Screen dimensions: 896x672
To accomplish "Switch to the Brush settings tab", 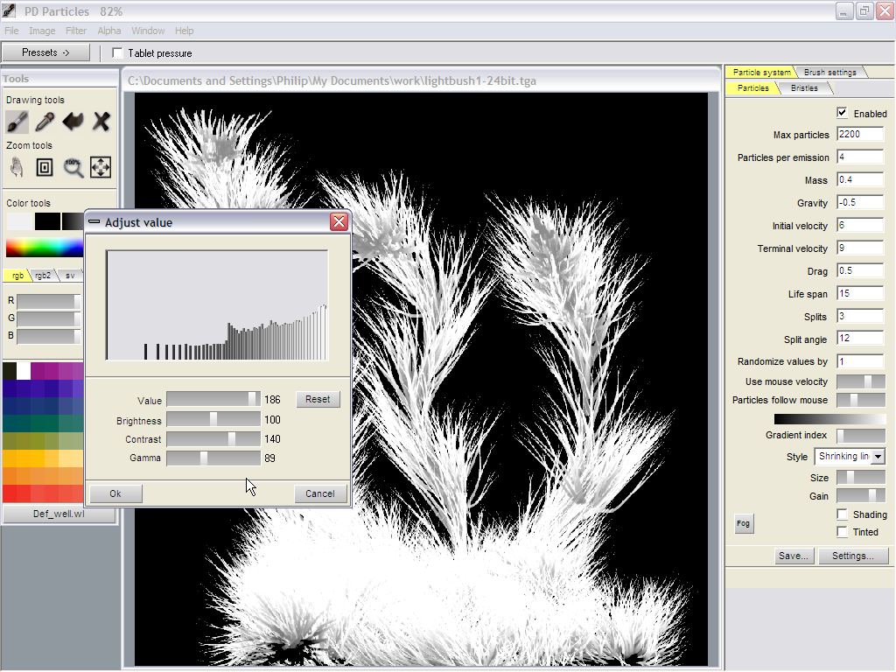I will 829,73.
